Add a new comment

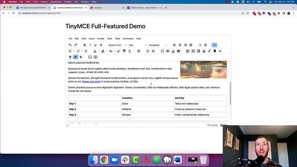point(96,57)
